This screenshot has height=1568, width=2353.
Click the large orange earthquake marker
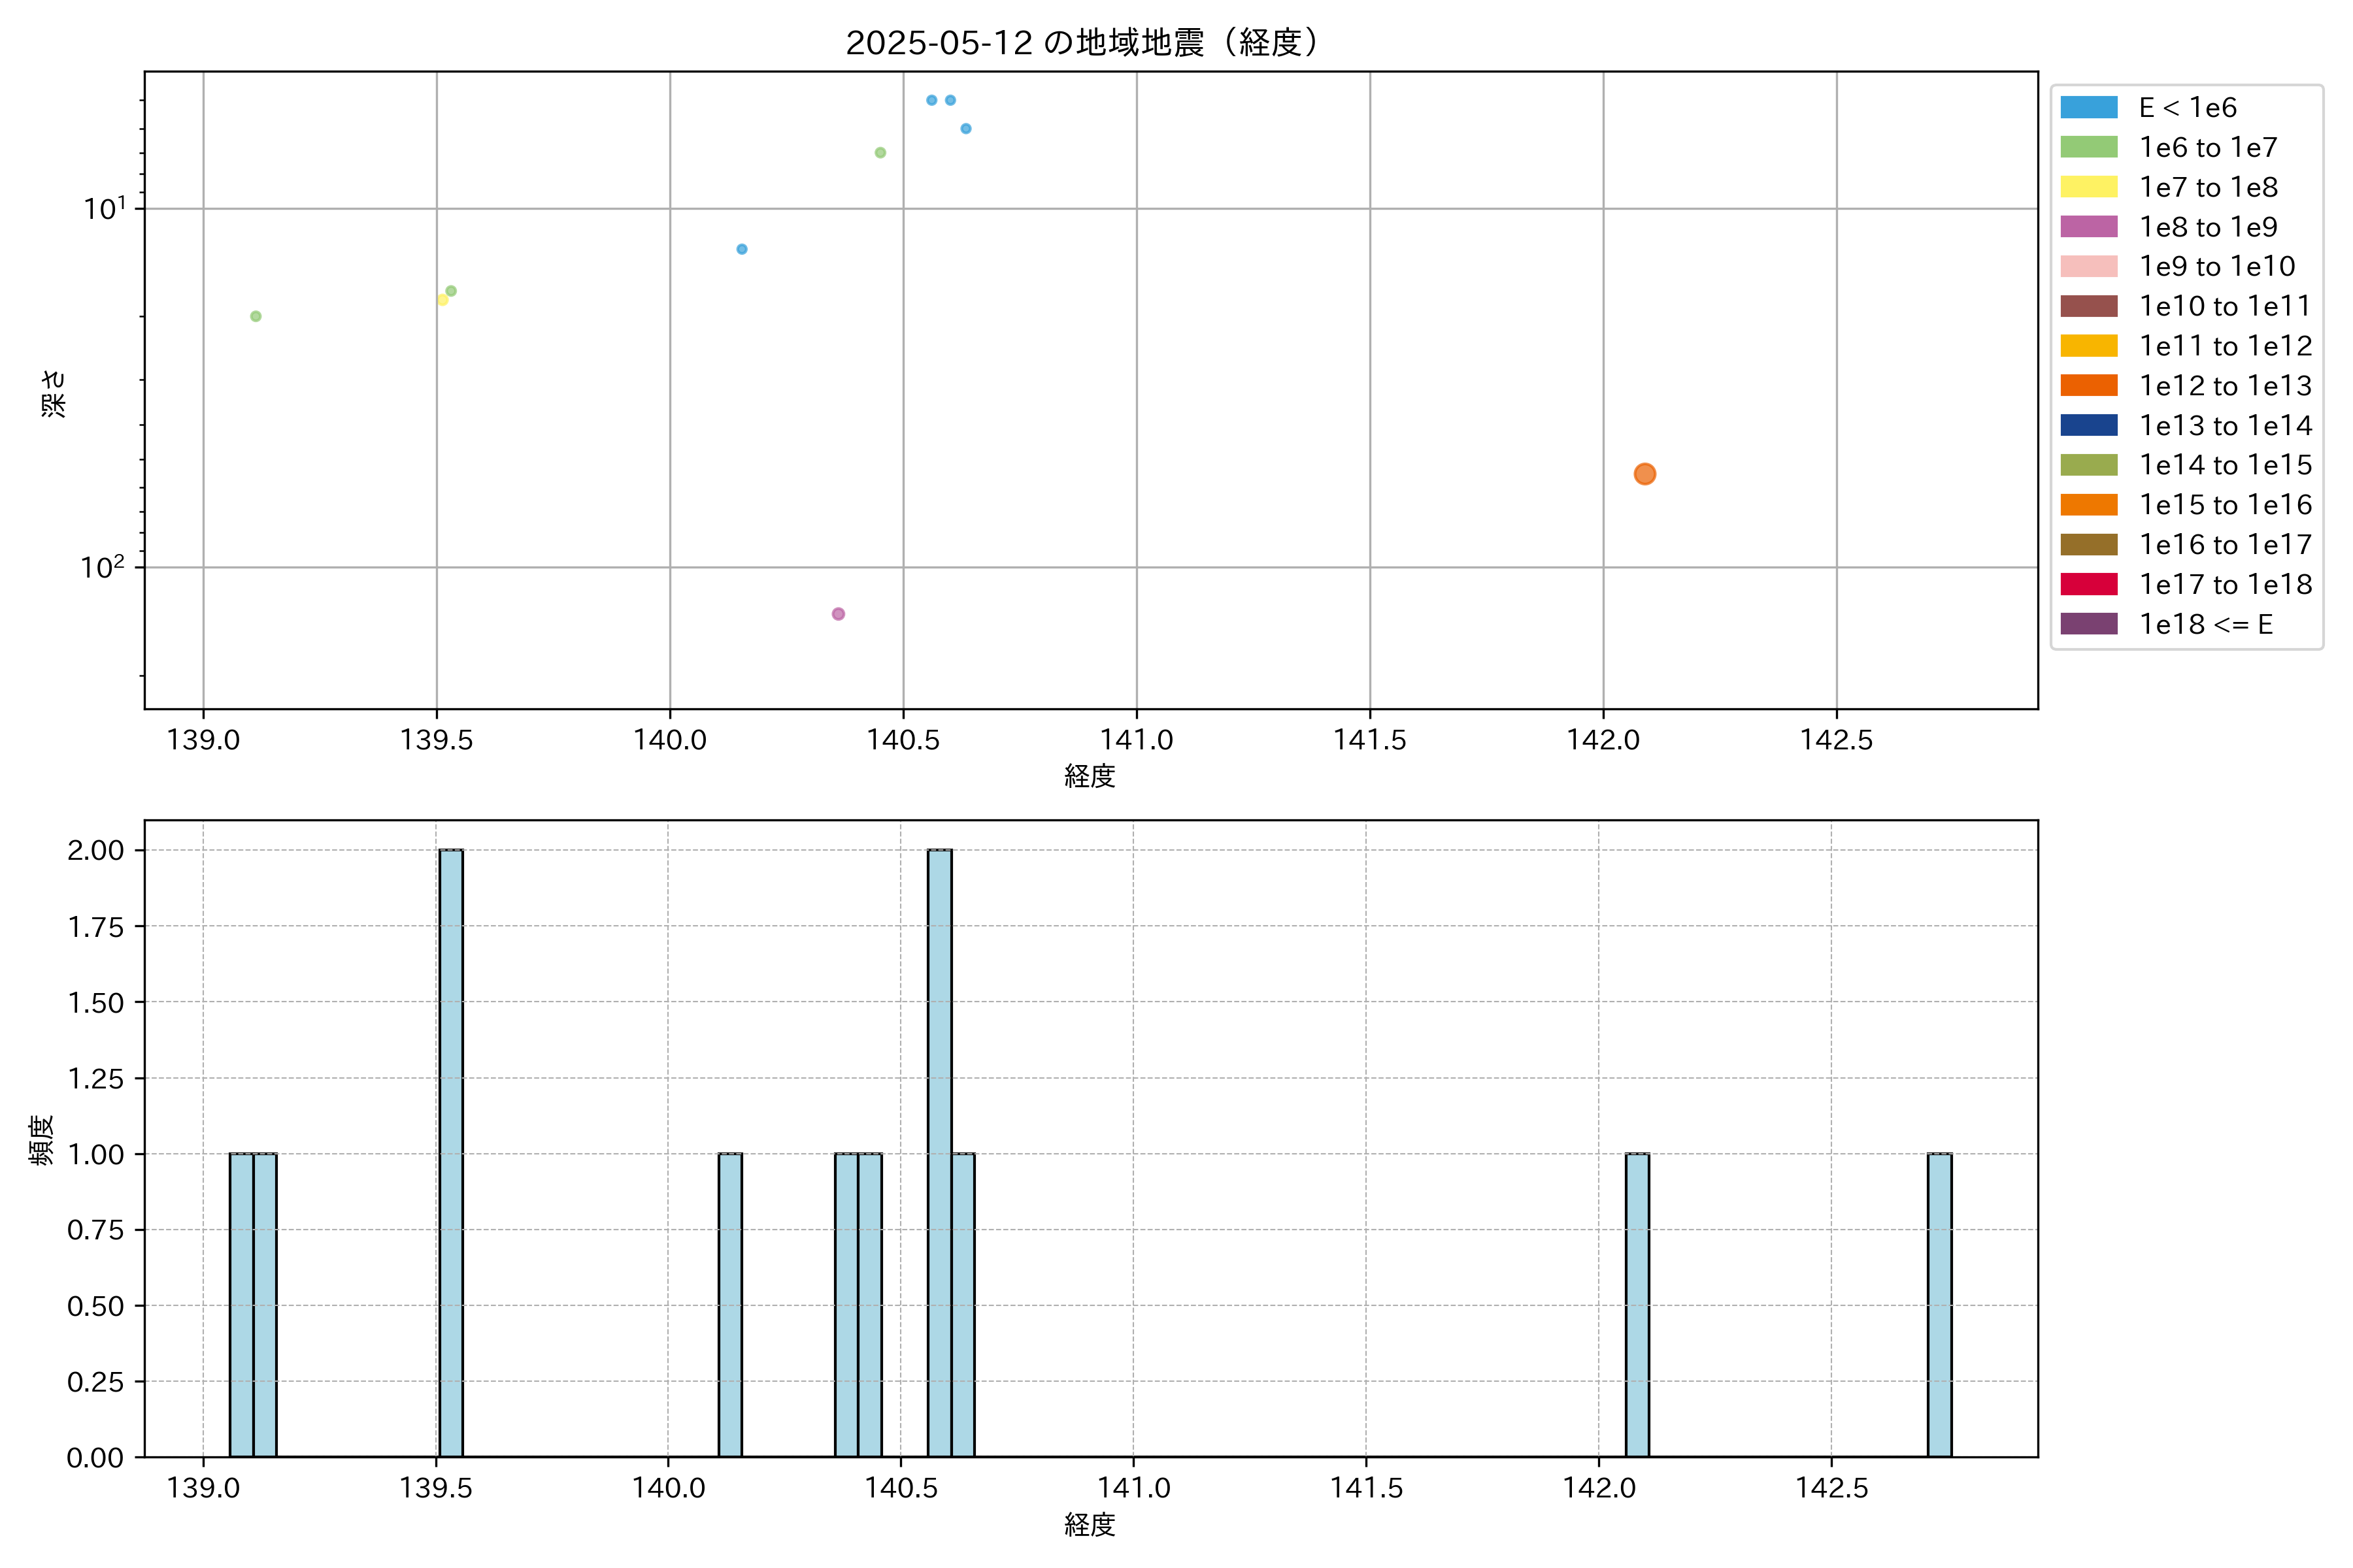[1644, 474]
